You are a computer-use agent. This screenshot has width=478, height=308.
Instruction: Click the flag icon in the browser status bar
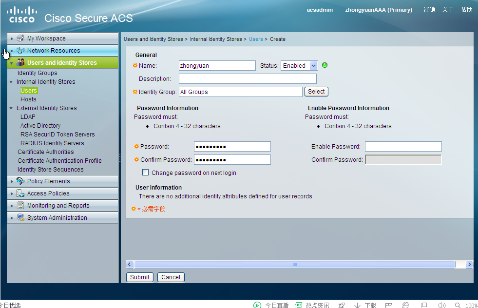tap(388, 305)
